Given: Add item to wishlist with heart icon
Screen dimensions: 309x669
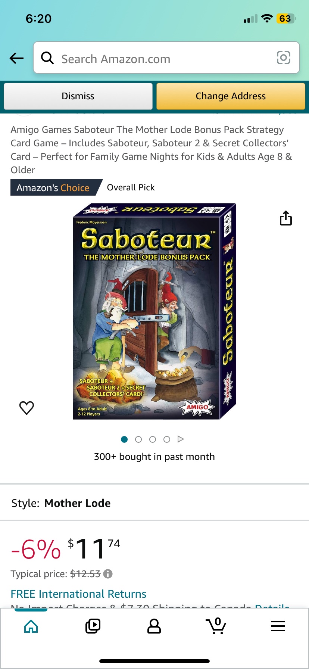Looking at the screenshot, I should click(26, 408).
